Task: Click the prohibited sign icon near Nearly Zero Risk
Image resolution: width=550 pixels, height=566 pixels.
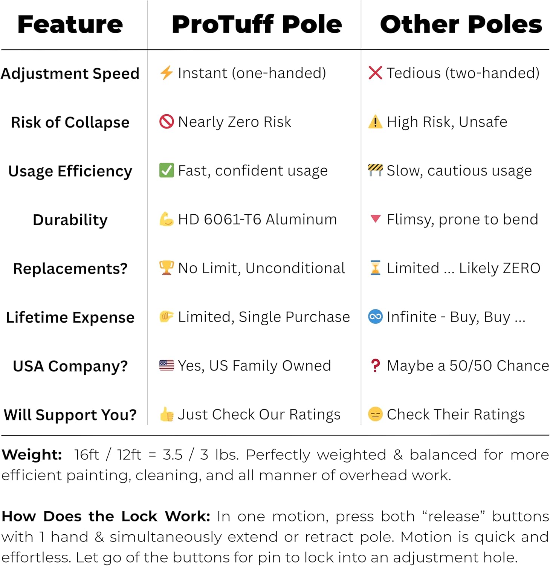Action: [167, 122]
